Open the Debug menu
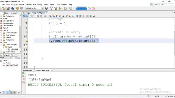Screen dimensions: 175x98 coord(40,5)
